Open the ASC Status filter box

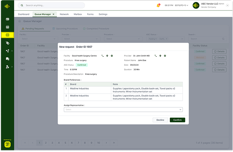click(165, 39)
